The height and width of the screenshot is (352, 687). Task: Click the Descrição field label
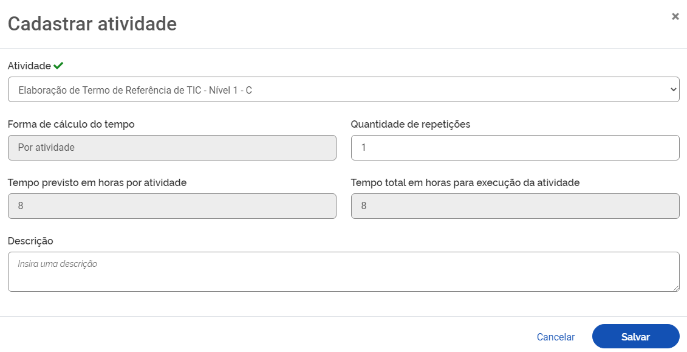30,241
